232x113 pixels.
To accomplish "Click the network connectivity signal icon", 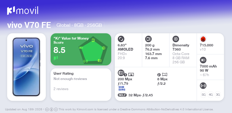I will (x=203, y=86).
